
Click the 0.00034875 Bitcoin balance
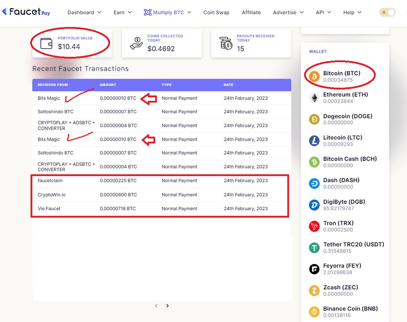338,80
